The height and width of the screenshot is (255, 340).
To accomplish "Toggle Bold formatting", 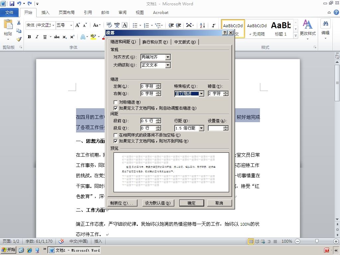I will pyautogui.click(x=29, y=37).
